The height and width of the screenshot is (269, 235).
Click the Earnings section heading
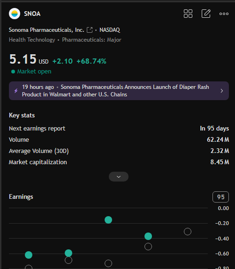pos(21,197)
